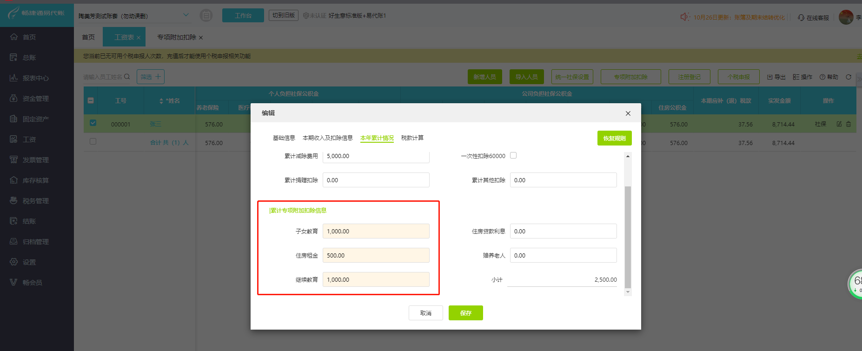Image resolution: width=862 pixels, height=351 pixels.
Task: Click the green 保存 button
Action: (466, 313)
